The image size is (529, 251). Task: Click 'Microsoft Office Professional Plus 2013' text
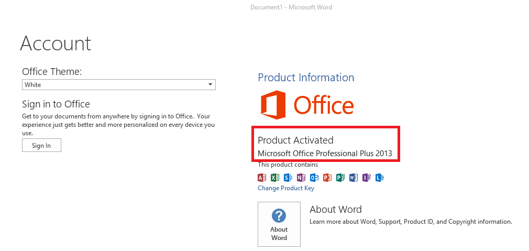tap(325, 154)
